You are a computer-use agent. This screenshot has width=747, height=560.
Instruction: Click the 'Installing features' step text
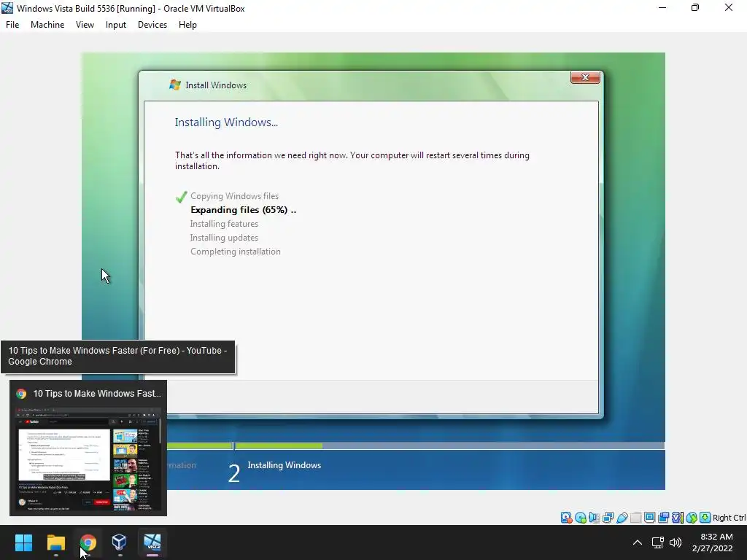pos(224,224)
